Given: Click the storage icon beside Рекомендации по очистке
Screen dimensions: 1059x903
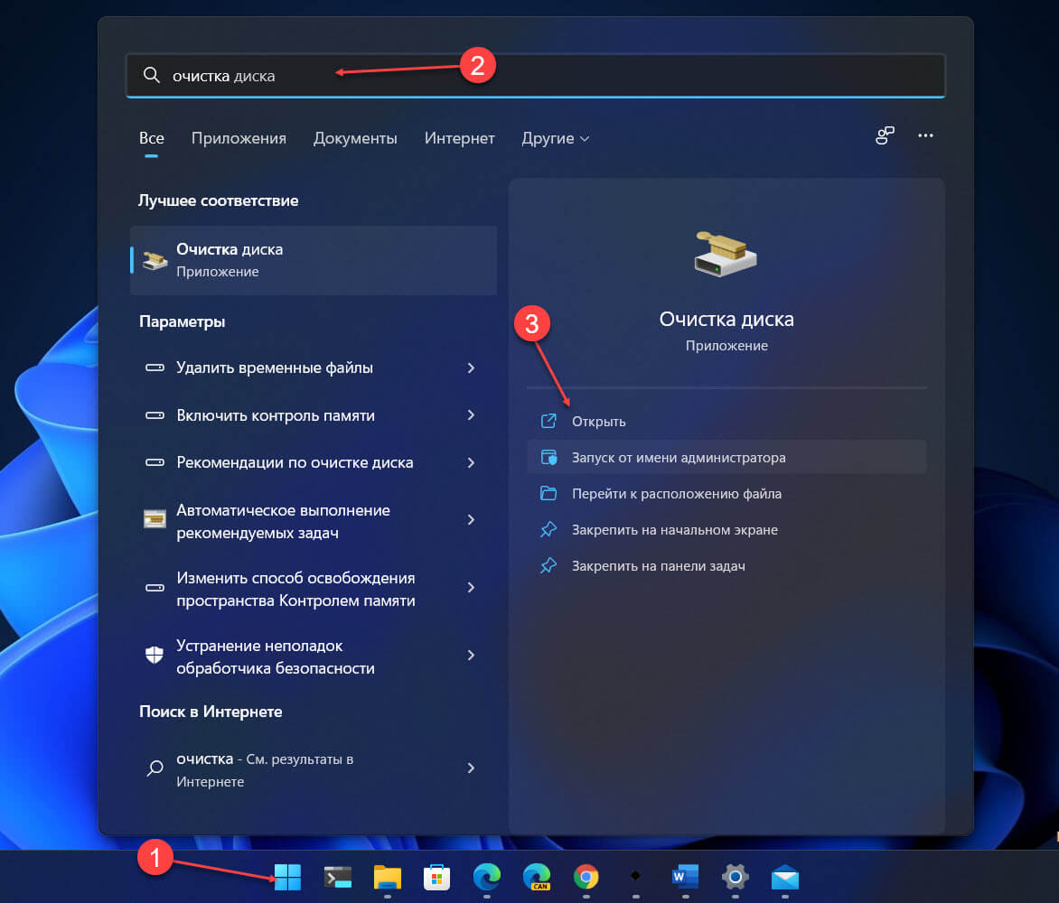Looking at the screenshot, I should (155, 462).
